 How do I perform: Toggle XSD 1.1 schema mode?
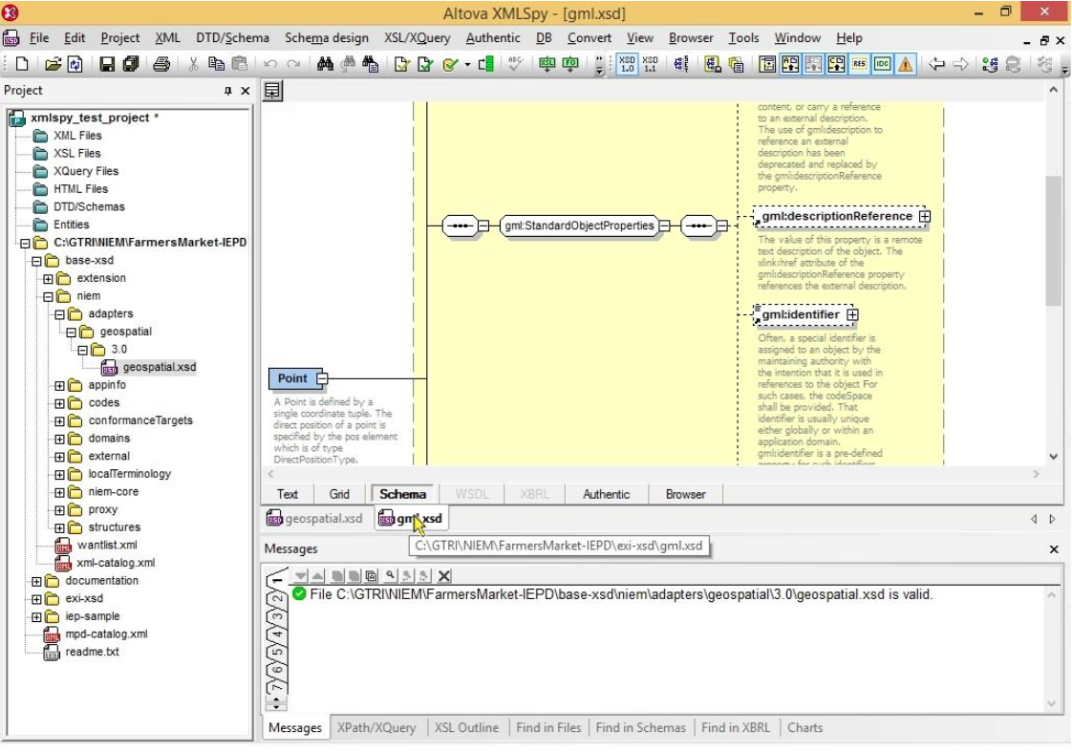point(650,64)
